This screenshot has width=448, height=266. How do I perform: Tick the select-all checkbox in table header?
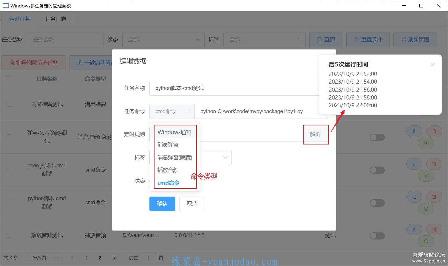[8, 79]
